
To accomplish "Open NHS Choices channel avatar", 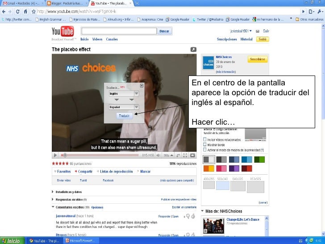I will (x=208, y=63).
